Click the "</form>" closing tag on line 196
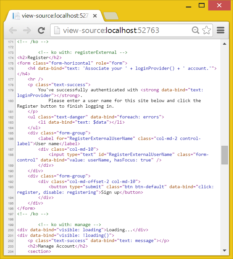The height and width of the screenshot is (259, 233). 26,208
